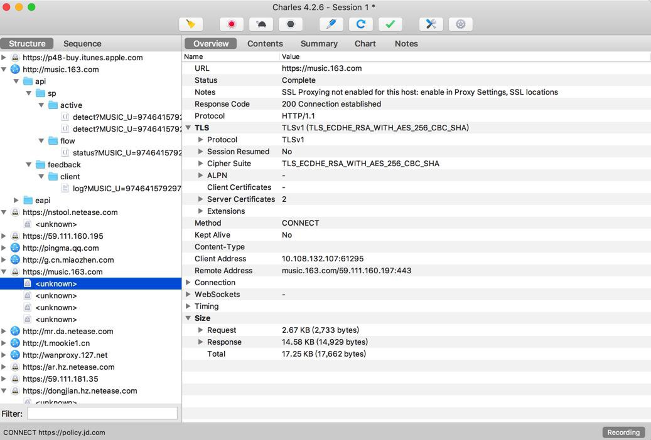Open the Notes tab
651x440 pixels.
(x=406, y=43)
